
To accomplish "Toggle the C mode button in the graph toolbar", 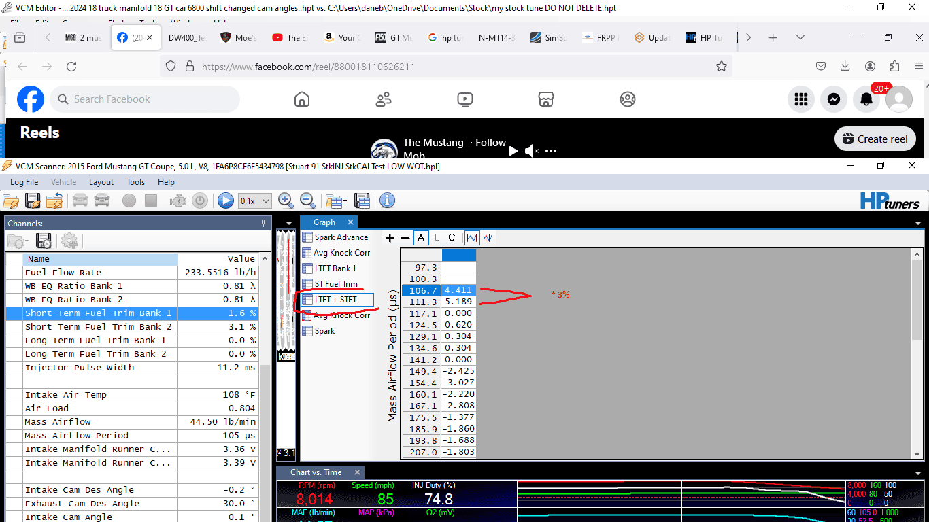I will [x=452, y=238].
